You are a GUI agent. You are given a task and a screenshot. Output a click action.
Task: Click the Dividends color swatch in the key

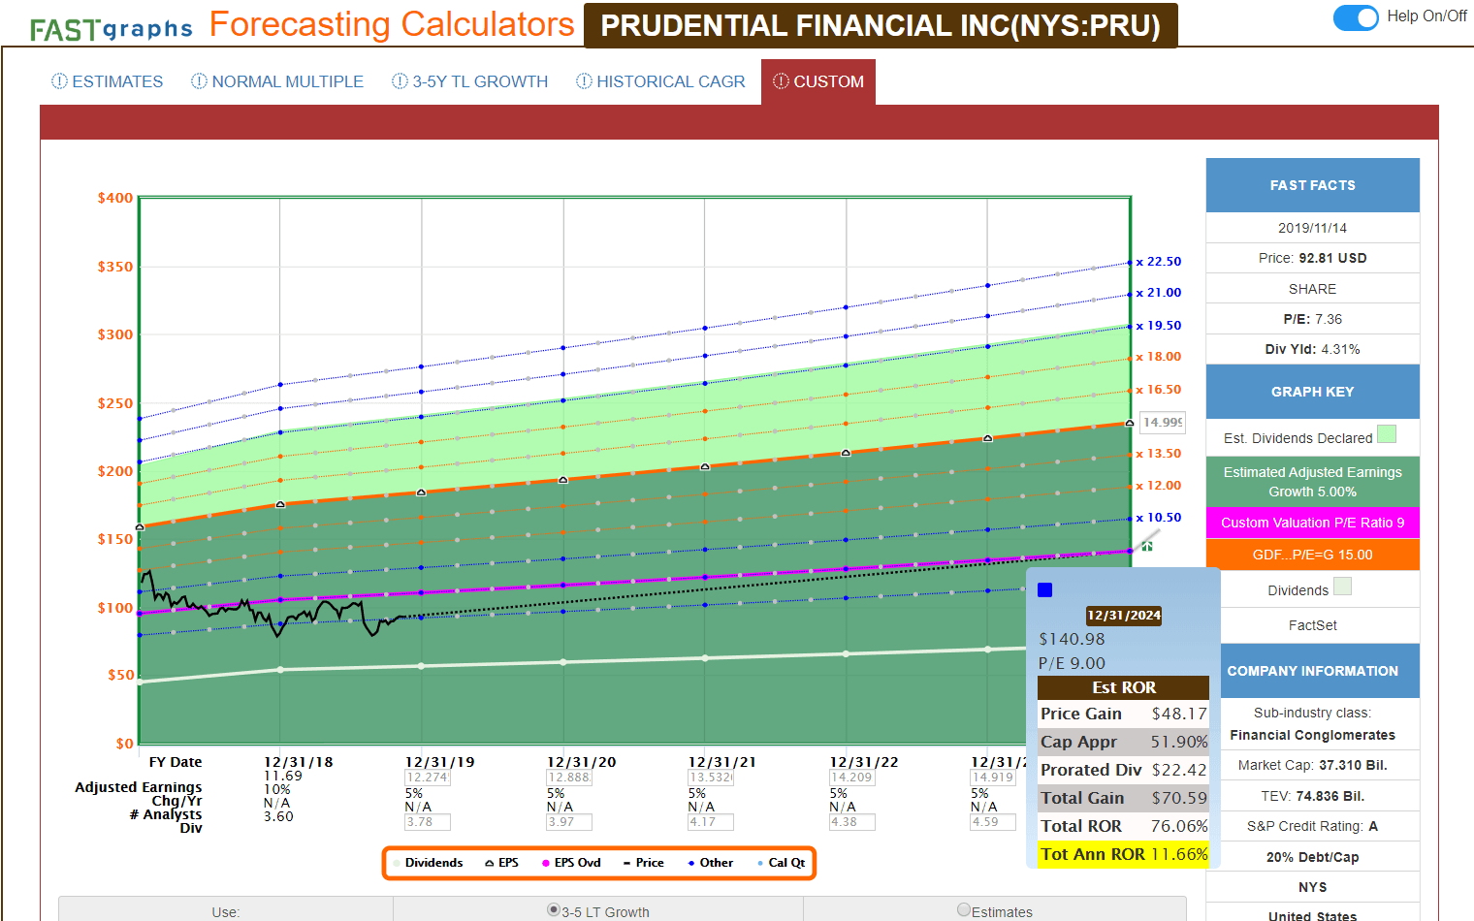click(x=1342, y=586)
